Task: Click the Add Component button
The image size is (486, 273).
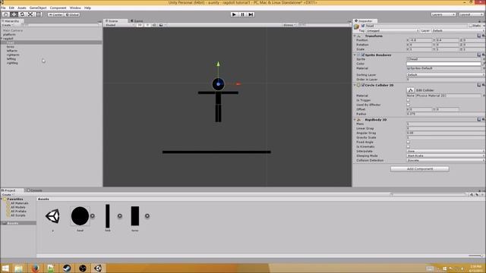Action: tap(420, 169)
